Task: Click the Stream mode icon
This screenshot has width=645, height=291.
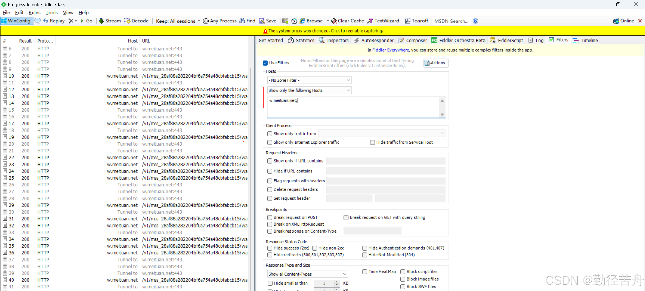Action: [x=101, y=21]
